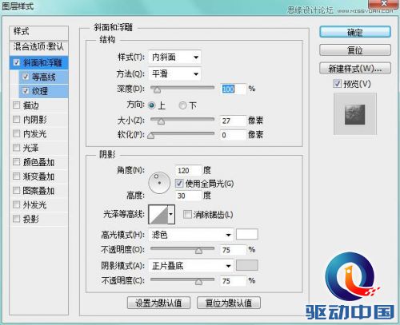This screenshot has width=400, height=325.
Task: Toggle 使用全局光(G) checkbox
Action: 179,184
